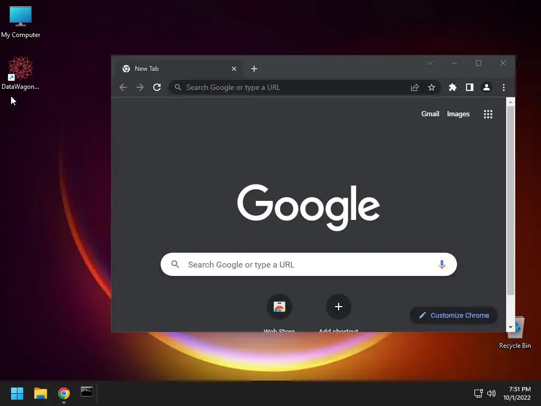This screenshot has height=406, width=541.
Task: Open the Web Store shortcut
Action: [x=279, y=307]
